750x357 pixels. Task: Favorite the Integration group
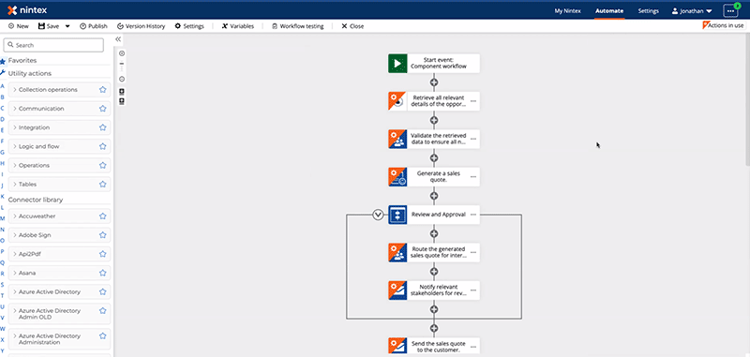pos(102,127)
